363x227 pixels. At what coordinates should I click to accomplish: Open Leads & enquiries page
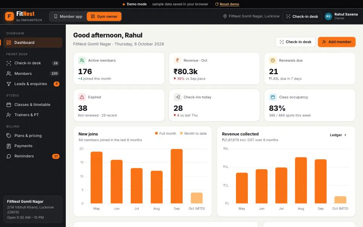pyautogui.click(x=33, y=84)
